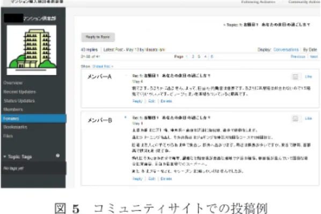Open the Following Actions dropdown
The height and width of the screenshot is (214, 321).
258,2
